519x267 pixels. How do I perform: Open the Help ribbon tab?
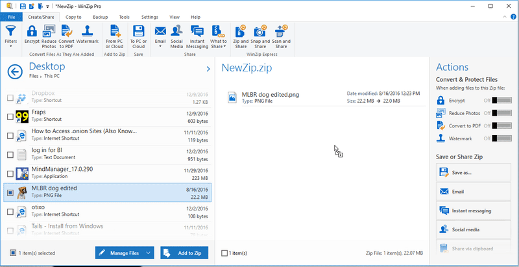pyautogui.click(x=196, y=17)
